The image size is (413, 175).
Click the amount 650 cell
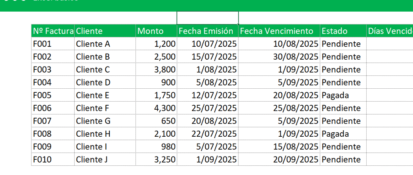(156, 121)
